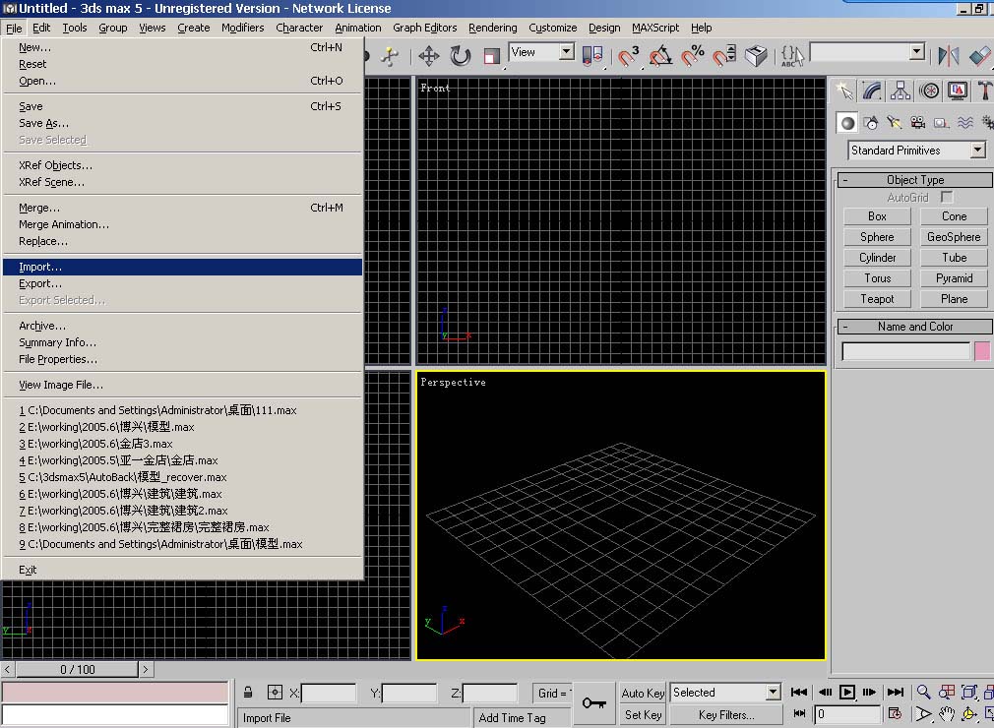Click the Play Animation button
The image size is (994, 728).
(847, 692)
